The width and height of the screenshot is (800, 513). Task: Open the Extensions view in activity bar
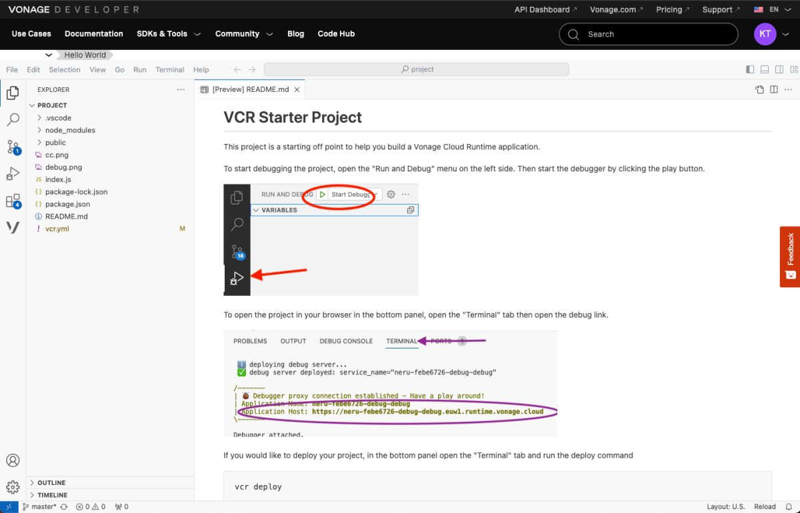coord(13,201)
